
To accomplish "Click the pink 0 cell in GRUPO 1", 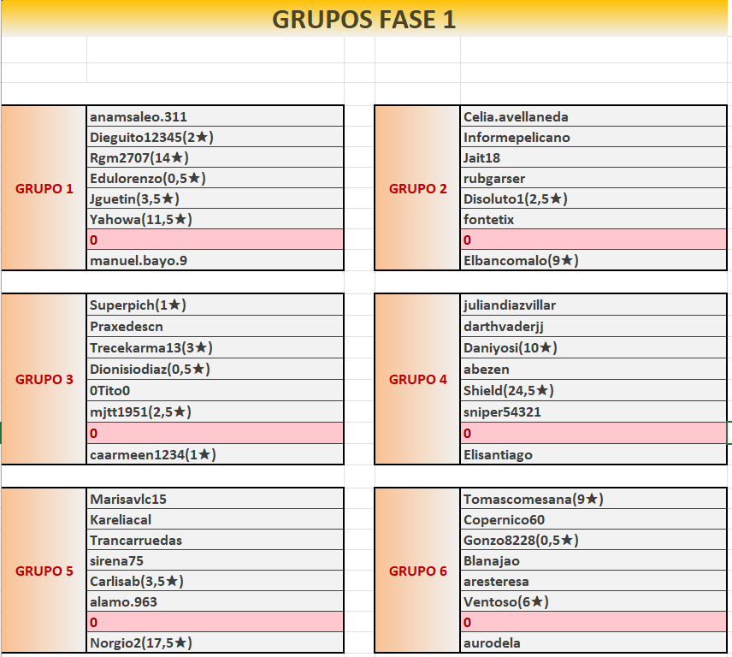I will pyautogui.click(x=215, y=240).
